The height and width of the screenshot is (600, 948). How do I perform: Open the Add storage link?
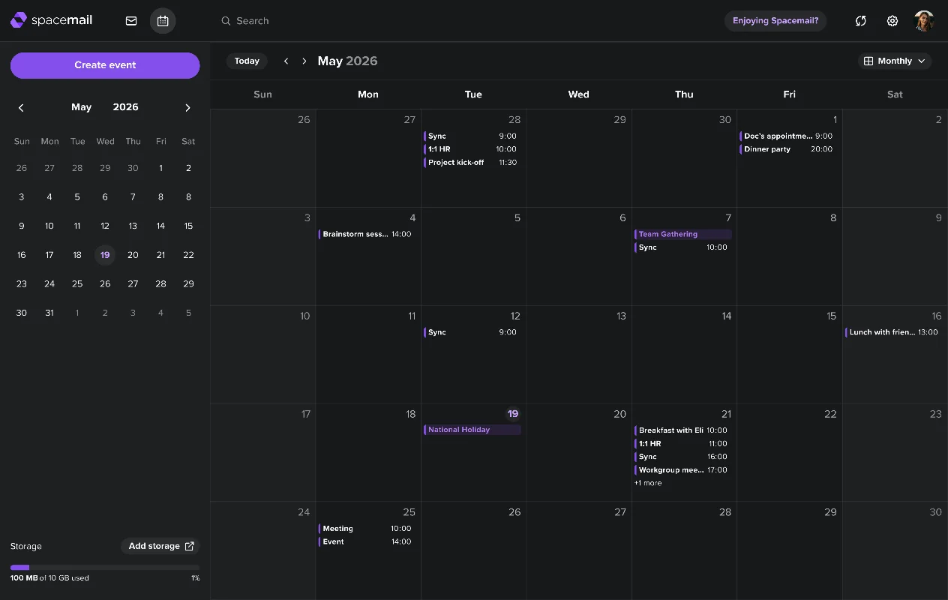pyautogui.click(x=160, y=546)
